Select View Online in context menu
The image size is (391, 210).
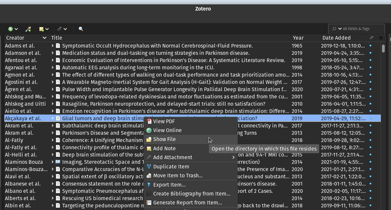point(191,130)
